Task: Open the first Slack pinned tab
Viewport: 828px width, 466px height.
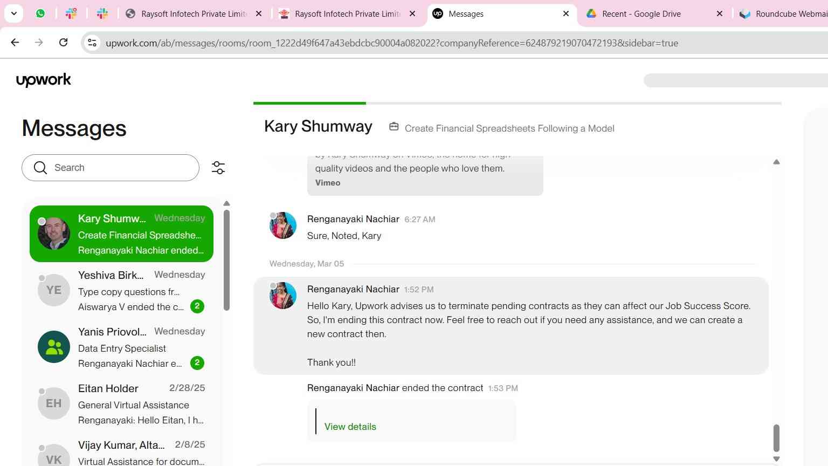Action: [x=71, y=13]
